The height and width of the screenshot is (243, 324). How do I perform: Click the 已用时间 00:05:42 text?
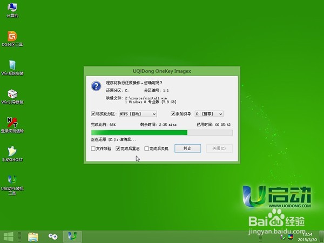(213, 125)
